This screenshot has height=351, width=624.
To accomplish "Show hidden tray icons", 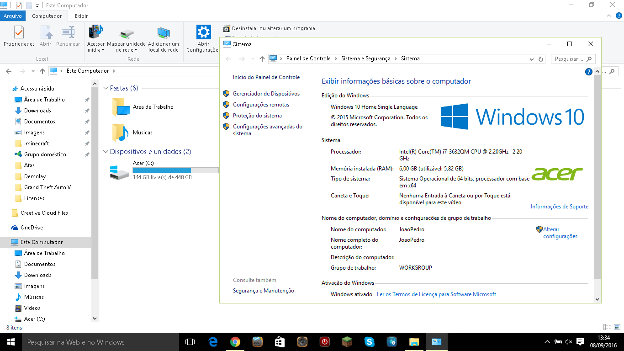I will (x=547, y=342).
